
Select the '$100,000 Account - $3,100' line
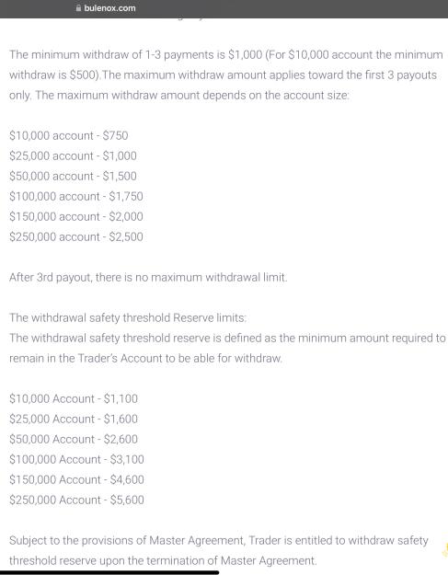pyautogui.click(x=76, y=459)
